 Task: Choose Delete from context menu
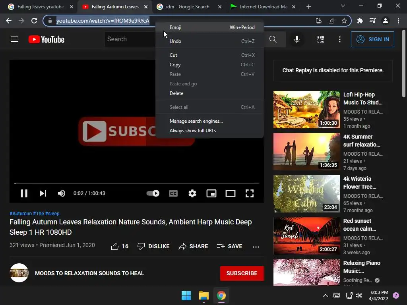click(210, 93)
